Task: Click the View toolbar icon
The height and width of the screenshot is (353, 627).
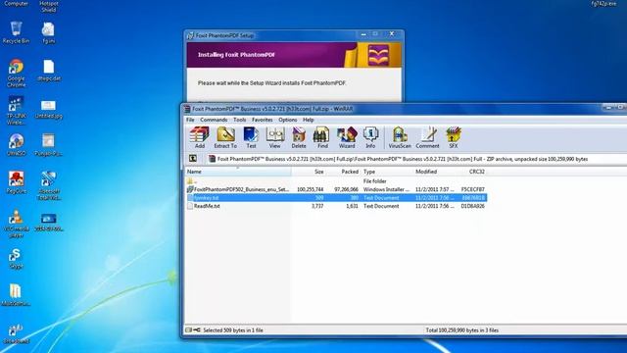Action: click(274, 137)
